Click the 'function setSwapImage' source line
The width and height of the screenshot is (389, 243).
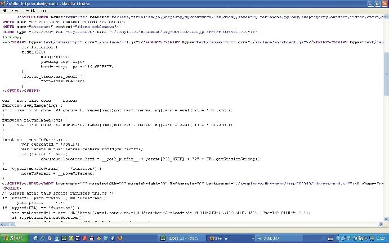coord(35,120)
